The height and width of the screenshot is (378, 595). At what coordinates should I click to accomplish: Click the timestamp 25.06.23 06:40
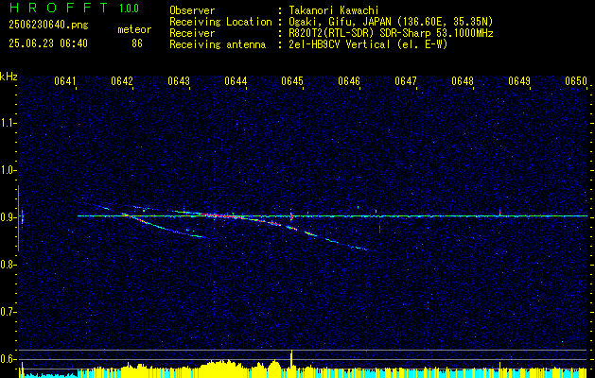[x=48, y=43]
